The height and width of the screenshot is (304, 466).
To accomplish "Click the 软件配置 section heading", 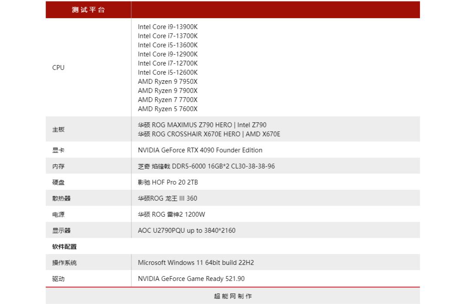I will pyautogui.click(x=64, y=247).
